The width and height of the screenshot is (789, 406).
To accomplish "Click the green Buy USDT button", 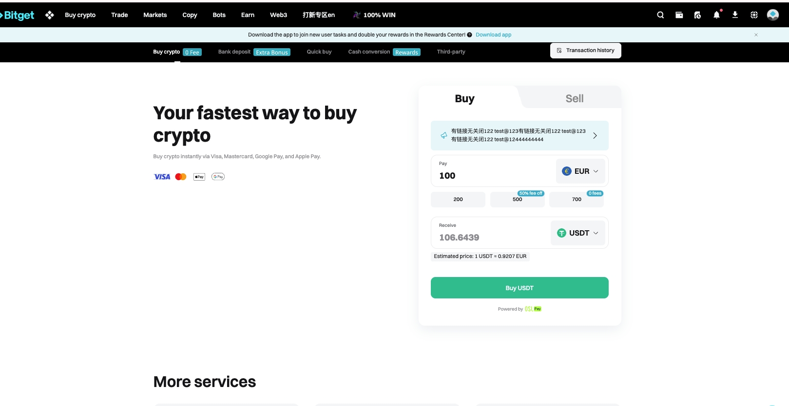I will [520, 288].
